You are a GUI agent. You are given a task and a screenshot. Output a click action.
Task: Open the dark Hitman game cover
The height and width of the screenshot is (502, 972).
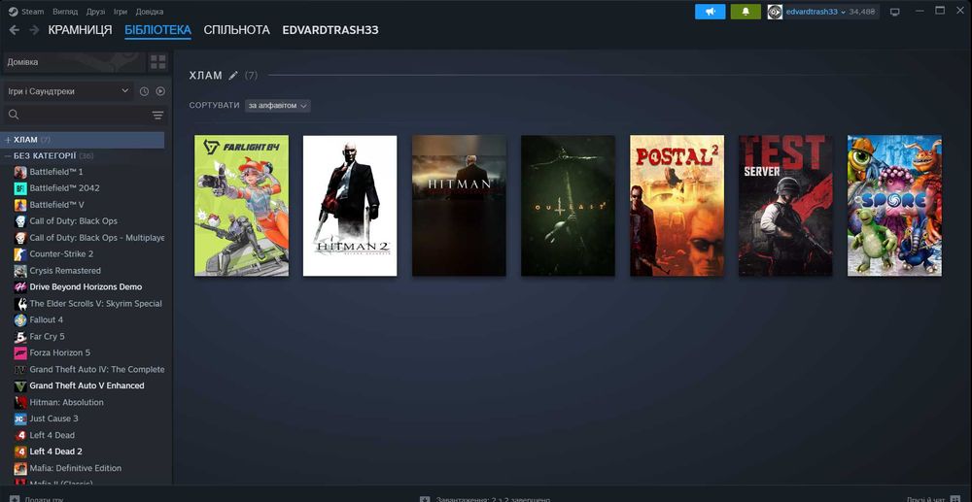pos(459,206)
